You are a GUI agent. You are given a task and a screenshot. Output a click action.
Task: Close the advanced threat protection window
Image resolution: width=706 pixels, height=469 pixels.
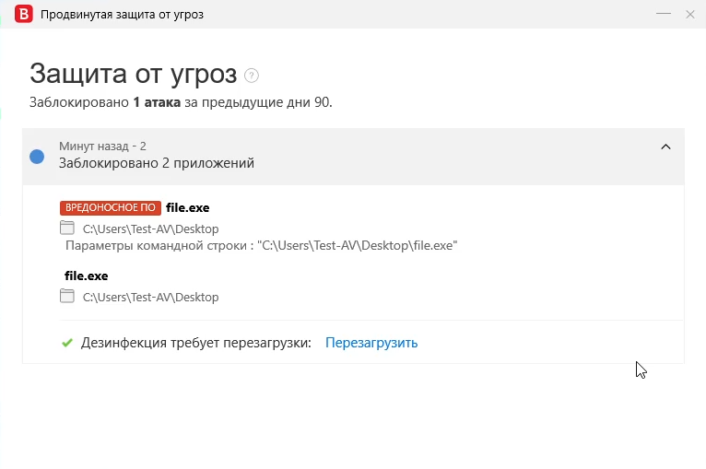[690, 15]
